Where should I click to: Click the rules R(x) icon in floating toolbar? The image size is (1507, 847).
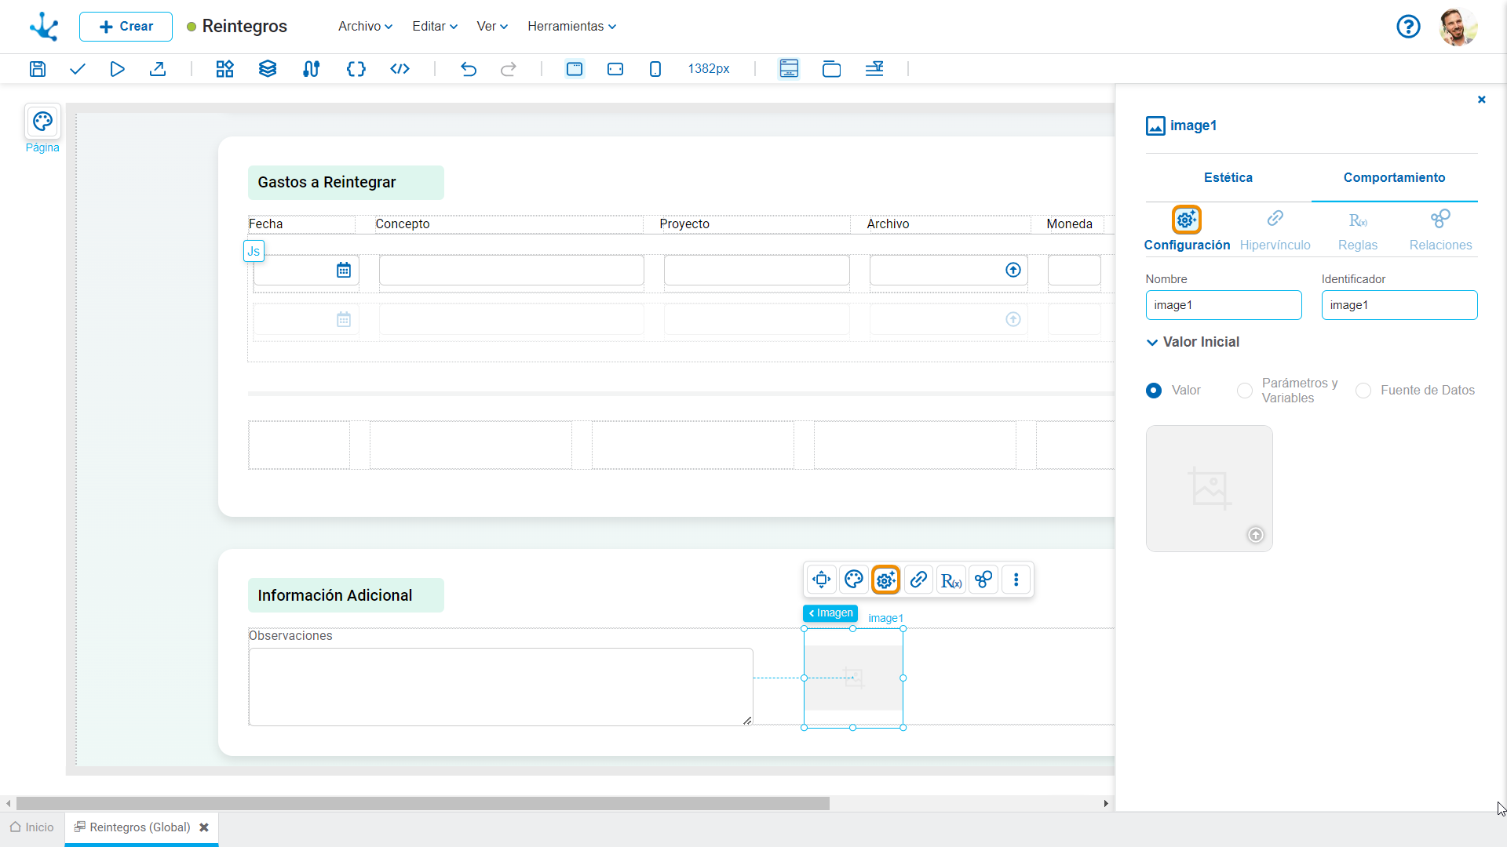(x=951, y=580)
